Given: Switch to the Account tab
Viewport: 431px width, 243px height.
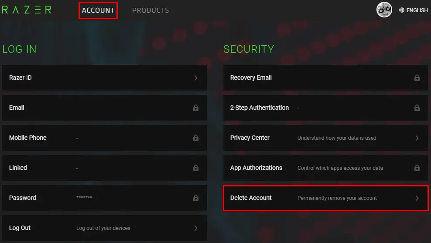Looking at the screenshot, I should (98, 10).
